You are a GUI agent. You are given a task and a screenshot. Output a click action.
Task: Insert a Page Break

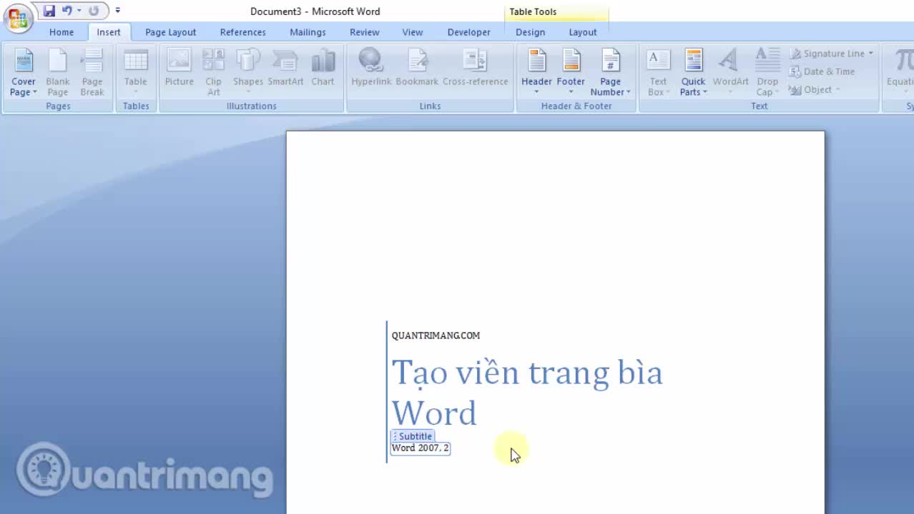[x=92, y=72]
